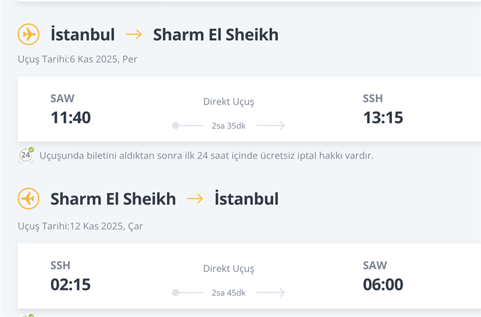Image resolution: width=481 pixels, height=317 pixels.
Task: Click the orange arrow before the lower İstanbul heading
Action: [x=195, y=198]
